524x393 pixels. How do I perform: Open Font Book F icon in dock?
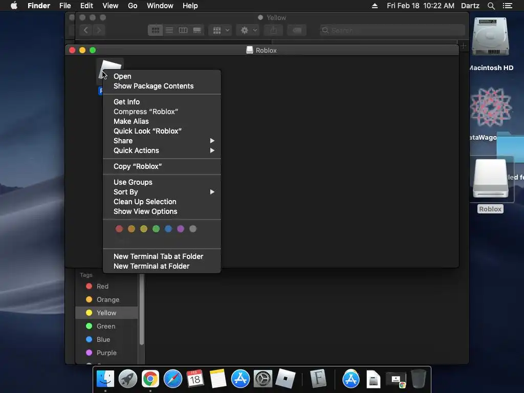[x=318, y=379]
